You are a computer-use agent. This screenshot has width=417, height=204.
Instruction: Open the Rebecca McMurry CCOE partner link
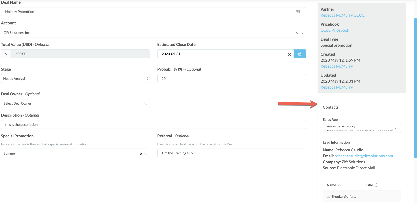[342, 15]
